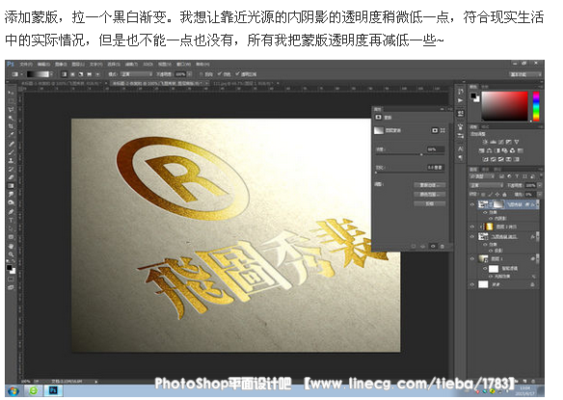563x400 pixels.
Task: Select the Pen tool
Action: (11, 212)
